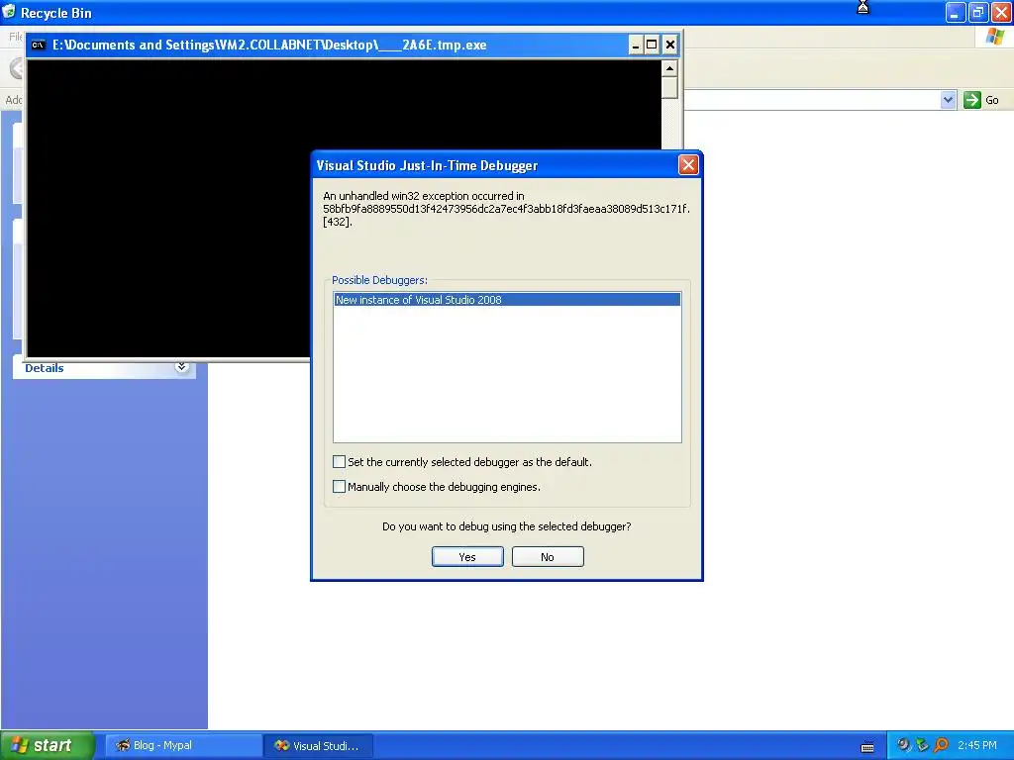
Task: Click the Recycle Bin address input field
Action: pos(812,100)
